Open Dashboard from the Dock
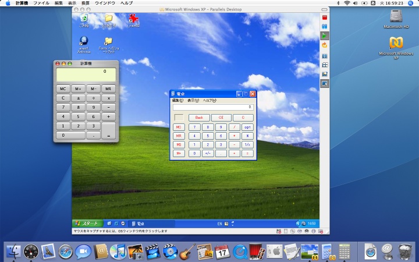419x262 pixels. [31, 252]
